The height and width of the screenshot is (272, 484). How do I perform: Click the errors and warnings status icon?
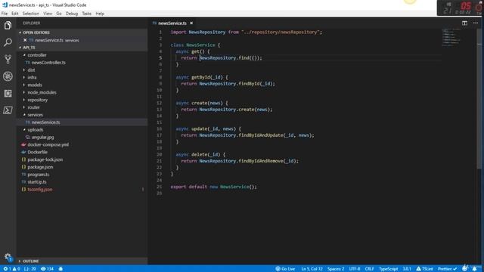tap(11, 269)
